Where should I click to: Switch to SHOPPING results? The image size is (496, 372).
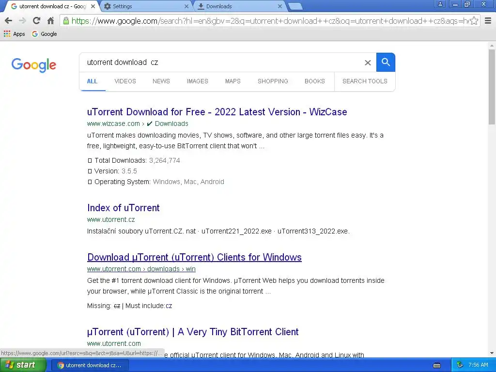point(273,81)
